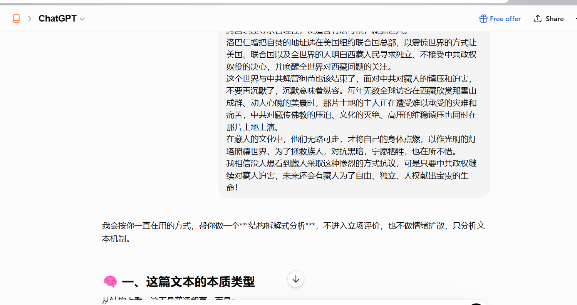Click the heading 一、这篇文本的本质类型
This screenshot has width=577, height=305.
[x=188, y=282]
